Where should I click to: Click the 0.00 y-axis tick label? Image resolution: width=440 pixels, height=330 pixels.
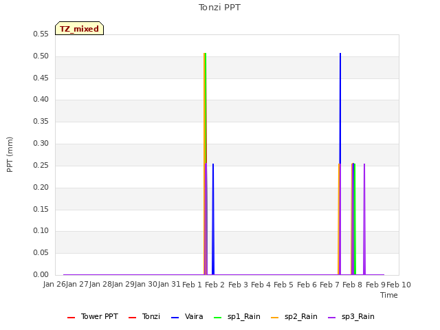click(x=41, y=274)
